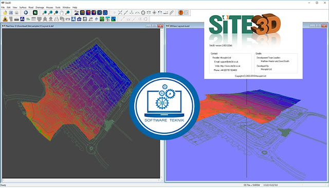This screenshot has height=188, width=329.
Task: Click the 3D view mountain icon
Action: pyautogui.click(x=77, y=12)
